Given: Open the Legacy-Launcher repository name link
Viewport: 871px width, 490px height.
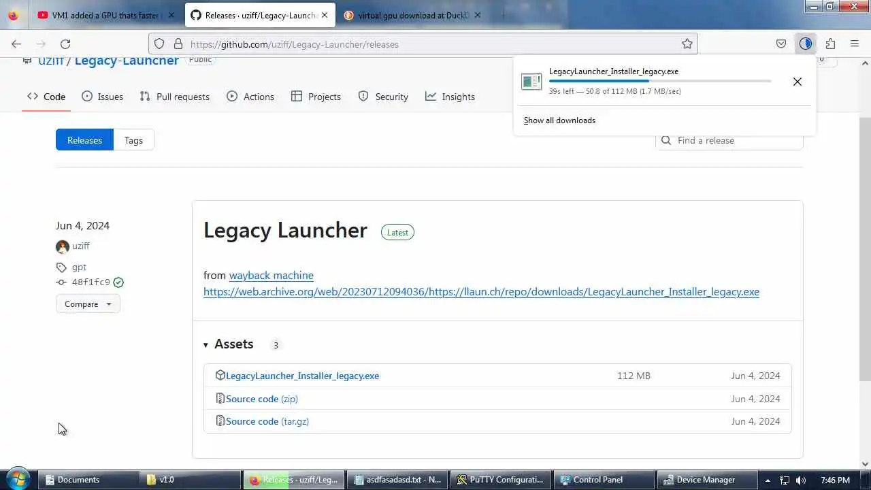Looking at the screenshot, I should coord(127,60).
